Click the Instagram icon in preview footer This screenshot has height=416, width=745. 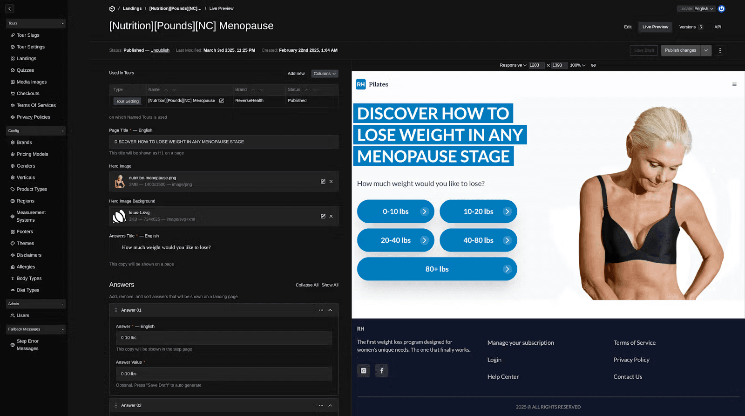coord(364,371)
